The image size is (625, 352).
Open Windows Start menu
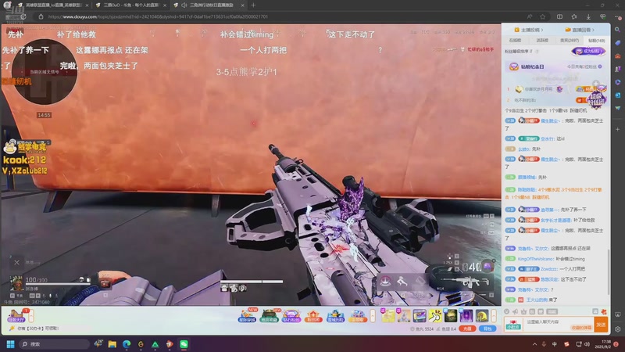pos(10,344)
